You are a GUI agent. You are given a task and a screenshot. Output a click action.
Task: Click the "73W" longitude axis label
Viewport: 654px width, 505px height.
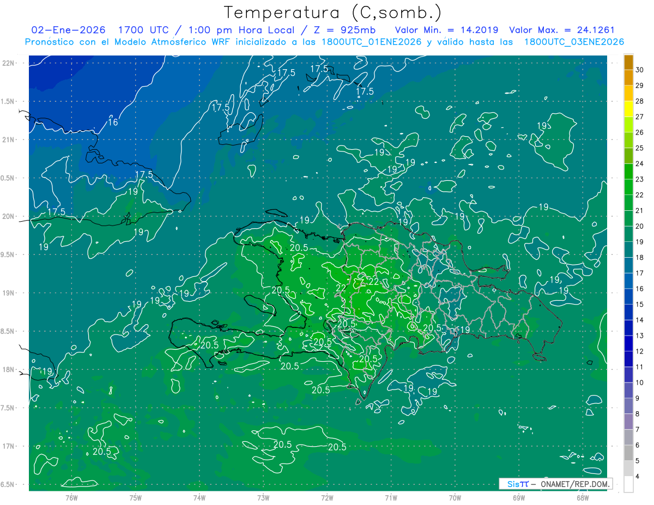[263, 497]
